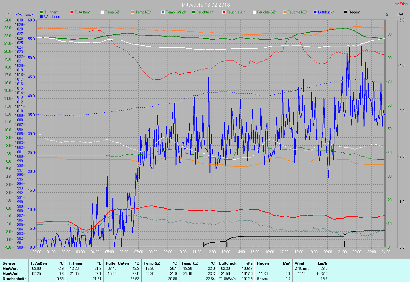Click the red T. Außen legend swatch
Viewport: 410px width, 282px height.
pyautogui.click(x=72, y=12)
